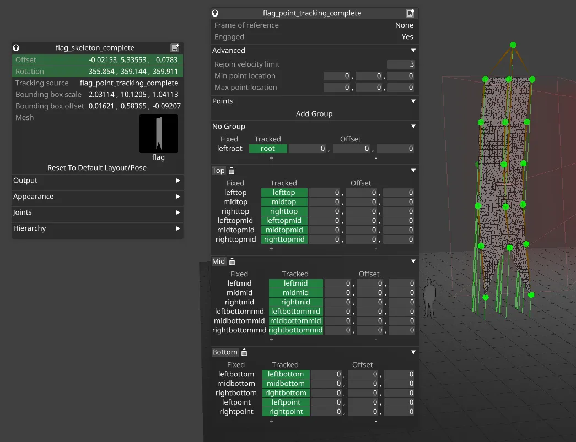Screen dimensions: 576x442
Task: Click the Add Group button
Action: coord(314,113)
